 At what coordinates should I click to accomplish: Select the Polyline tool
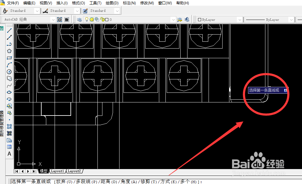[x=9, y=45]
